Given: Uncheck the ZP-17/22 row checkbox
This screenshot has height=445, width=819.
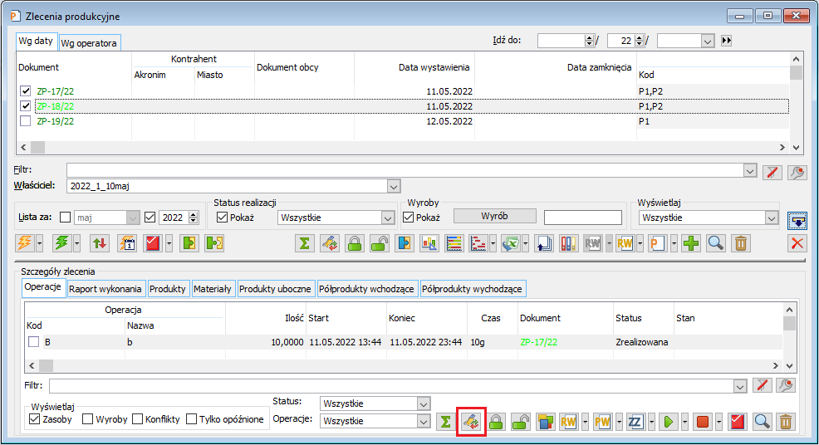Looking at the screenshot, I should click(25, 90).
